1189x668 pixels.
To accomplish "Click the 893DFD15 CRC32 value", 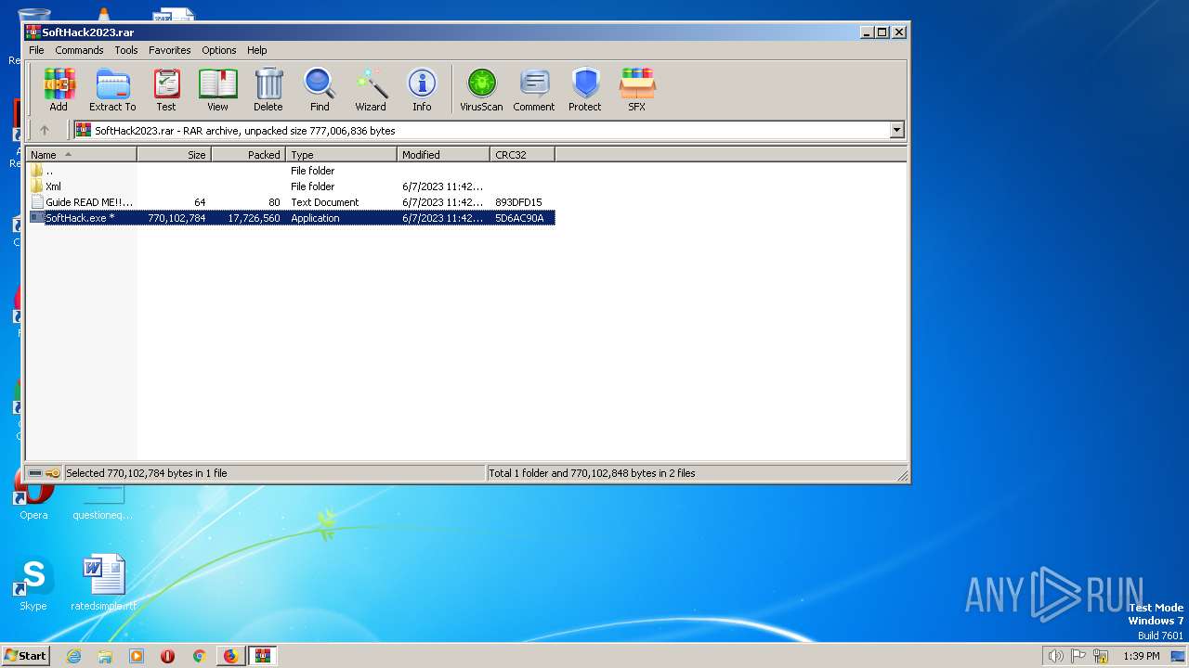I will tap(518, 202).
